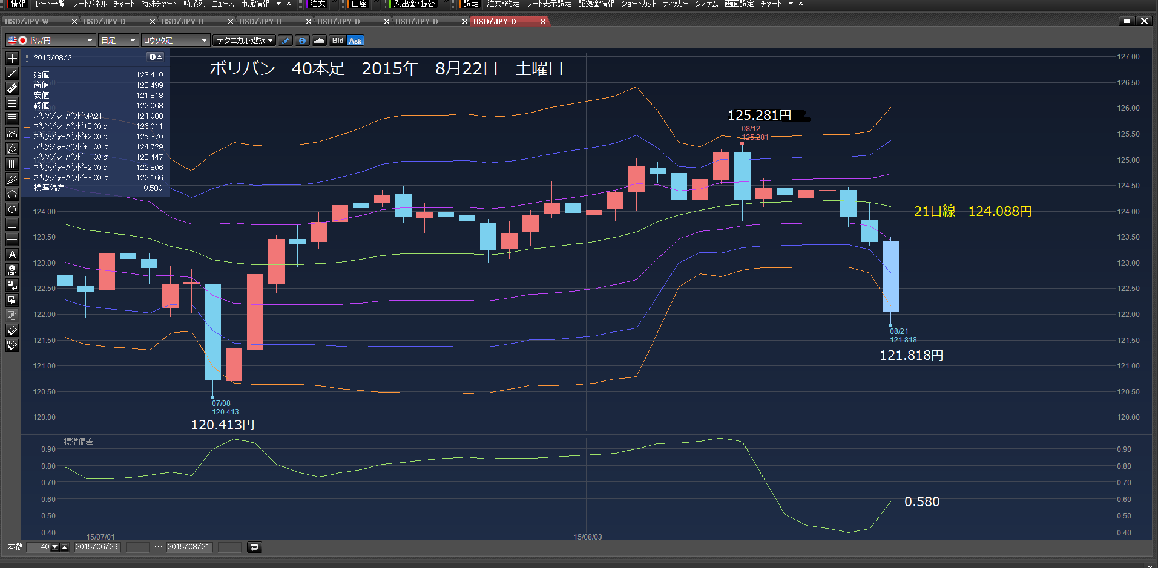1158x568 pixels.
Task: Expand the right menu group arrow after チャート
Action: (x=791, y=4)
